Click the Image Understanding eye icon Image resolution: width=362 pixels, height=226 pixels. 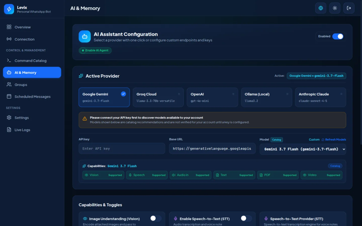(85, 219)
